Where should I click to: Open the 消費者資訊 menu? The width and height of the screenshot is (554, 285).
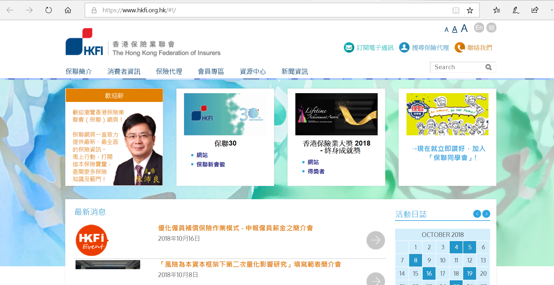pos(124,71)
